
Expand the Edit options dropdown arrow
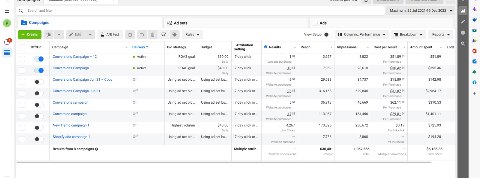(x=90, y=35)
